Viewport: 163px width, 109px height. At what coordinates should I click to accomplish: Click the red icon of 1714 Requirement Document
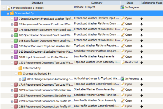pos(16,85)
